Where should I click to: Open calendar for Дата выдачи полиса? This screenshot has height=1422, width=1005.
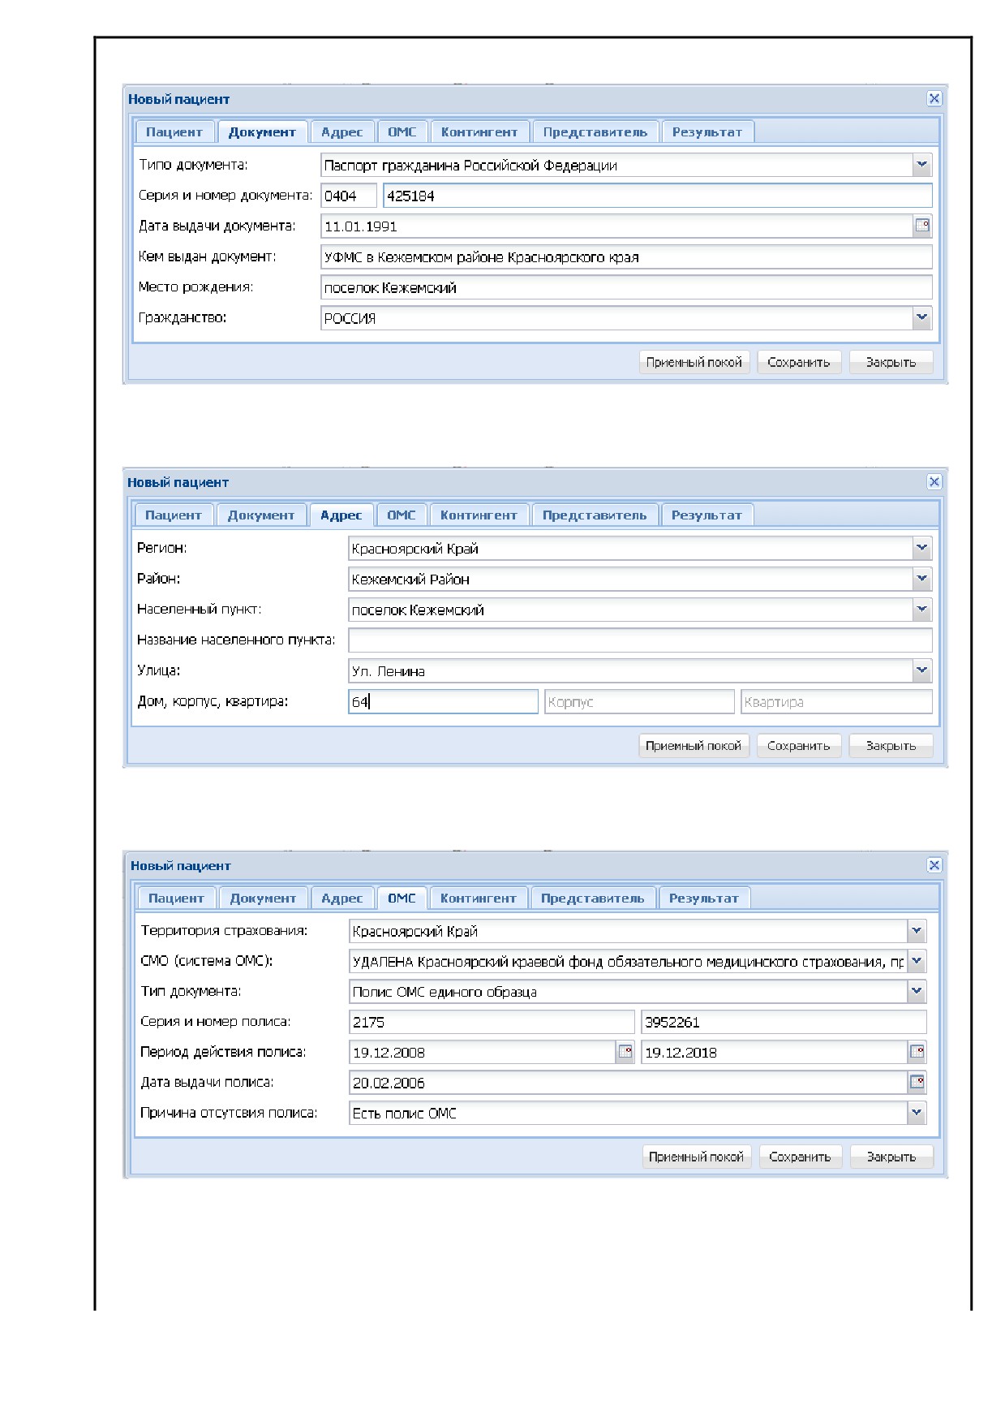click(x=917, y=1082)
